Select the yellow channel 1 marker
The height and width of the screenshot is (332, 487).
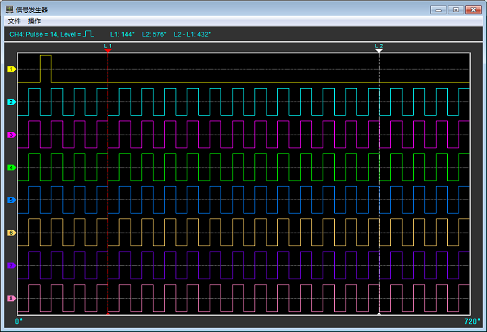click(x=11, y=70)
